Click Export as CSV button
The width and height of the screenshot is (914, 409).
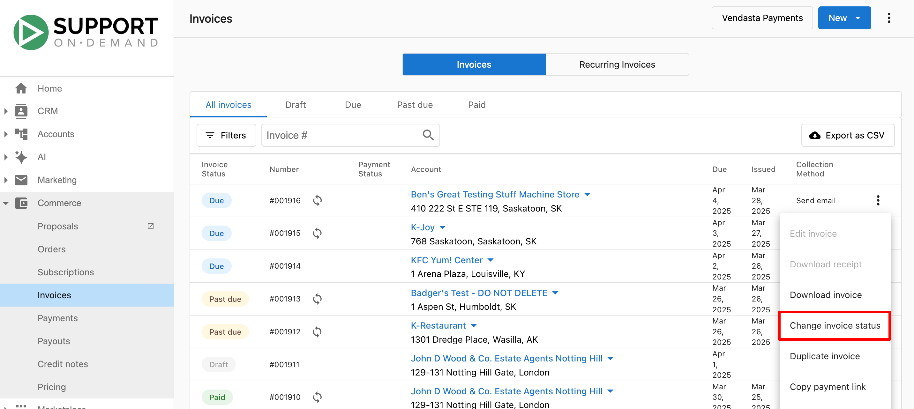(847, 135)
